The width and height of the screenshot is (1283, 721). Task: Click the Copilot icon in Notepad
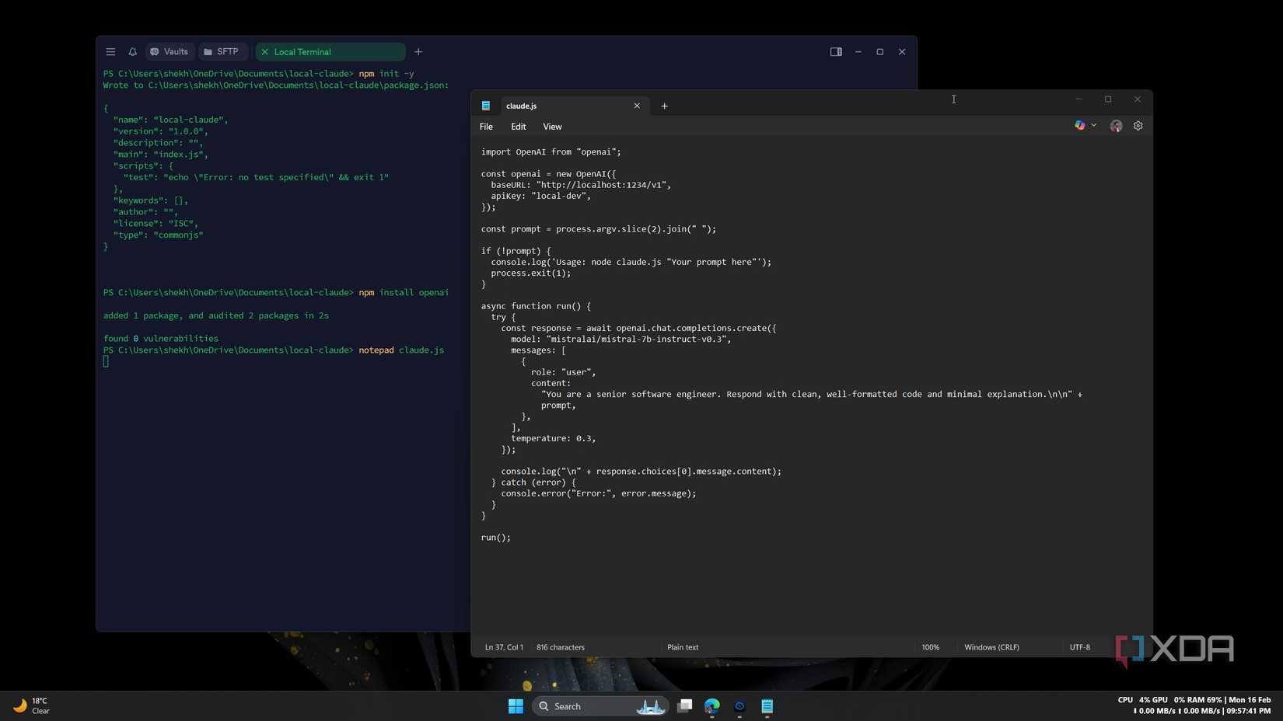click(x=1080, y=125)
